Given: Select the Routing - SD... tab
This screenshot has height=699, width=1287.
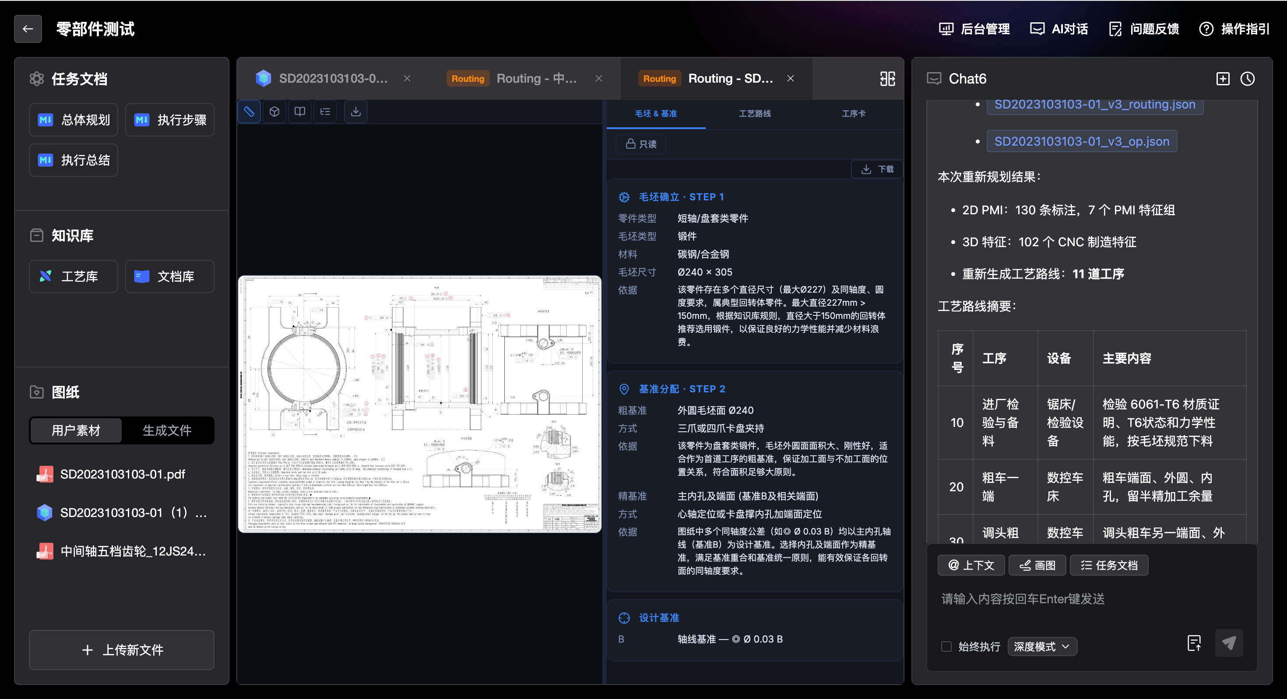Looking at the screenshot, I should click(706, 78).
